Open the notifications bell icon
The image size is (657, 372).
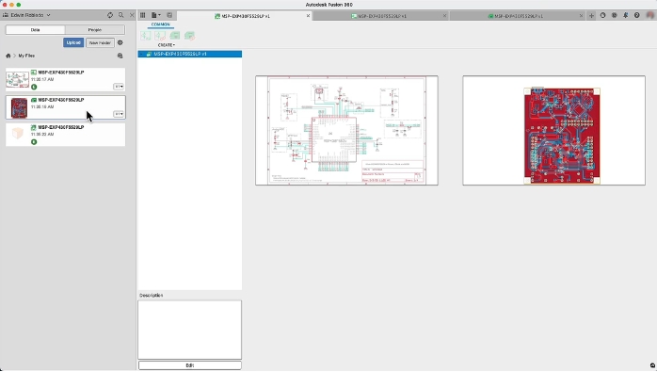point(626,15)
